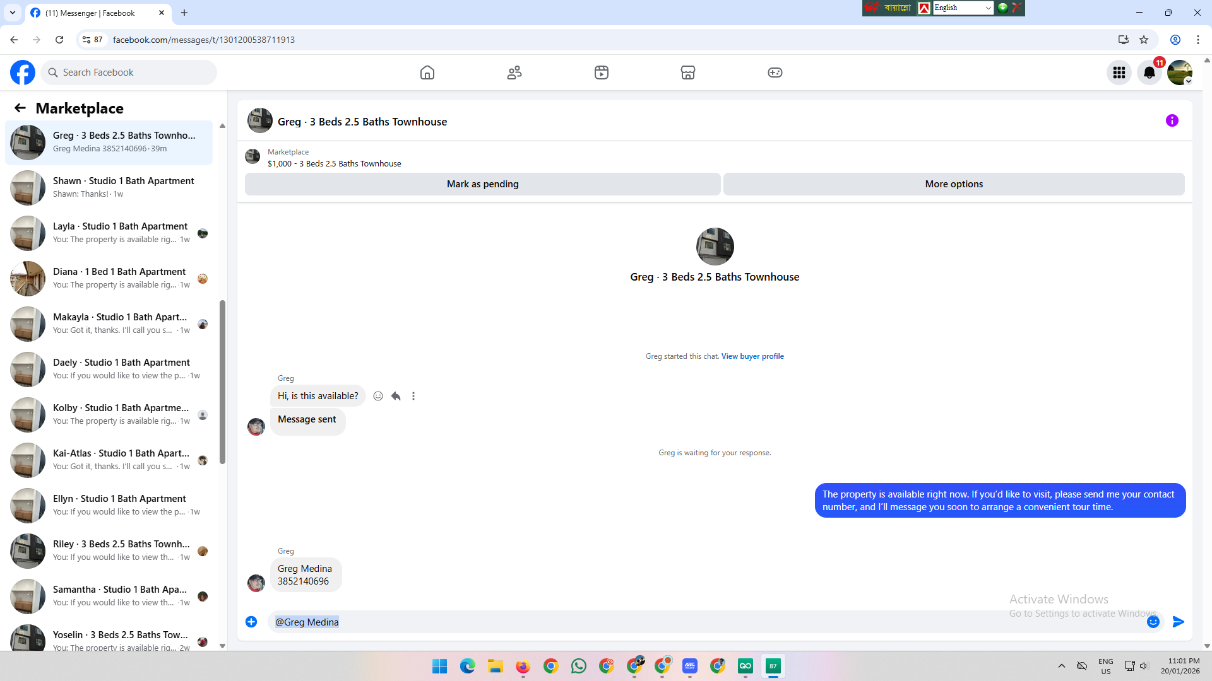Screen dimensions: 1212x681
Task: Click Greg's avatar beside 'Message sent'
Action: point(256,427)
